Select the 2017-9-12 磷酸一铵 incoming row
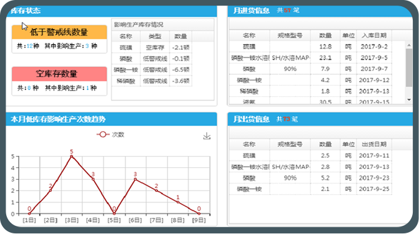This screenshot has height=234, width=419. [310, 80]
